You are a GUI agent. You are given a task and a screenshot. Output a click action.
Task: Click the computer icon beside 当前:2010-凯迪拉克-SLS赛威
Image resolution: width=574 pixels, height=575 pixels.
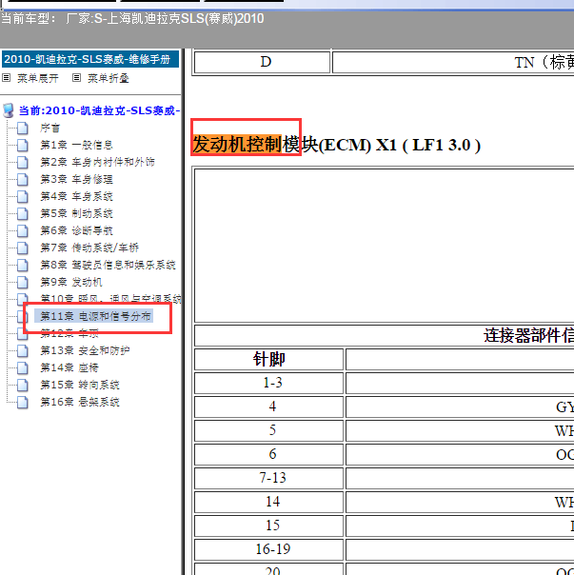pyautogui.click(x=9, y=110)
